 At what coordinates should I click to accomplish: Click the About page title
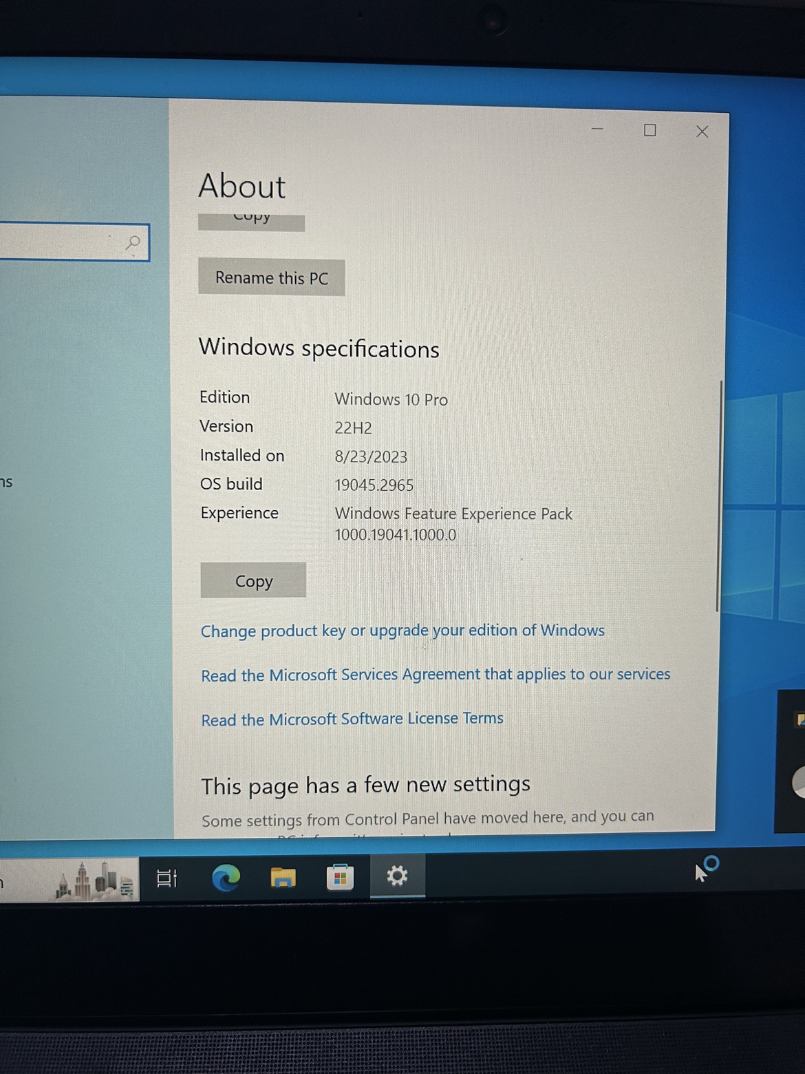[242, 186]
